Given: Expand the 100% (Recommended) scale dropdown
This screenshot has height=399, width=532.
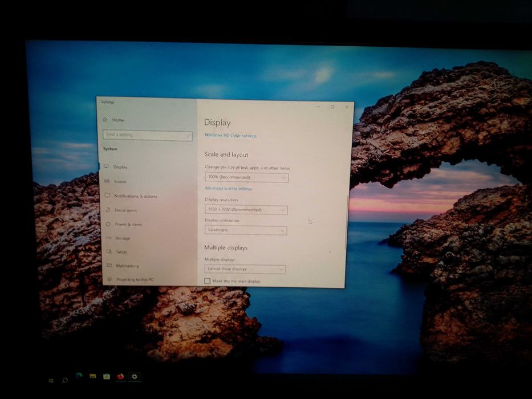Looking at the screenshot, I should [x=247, y=177].
